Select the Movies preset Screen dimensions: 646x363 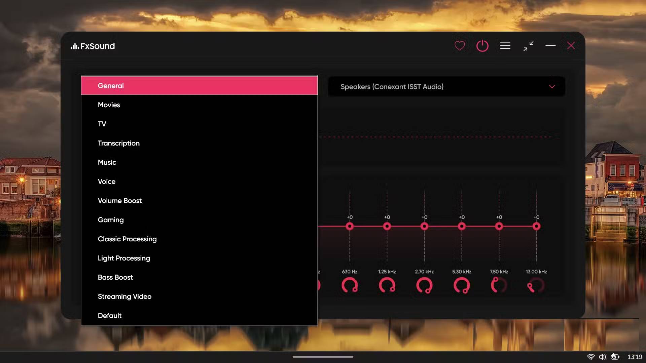pos(109,105)
